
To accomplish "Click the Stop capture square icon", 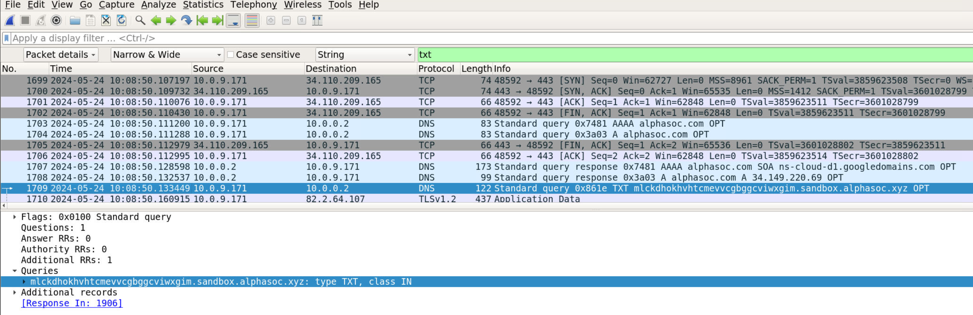I will [25, 20].
